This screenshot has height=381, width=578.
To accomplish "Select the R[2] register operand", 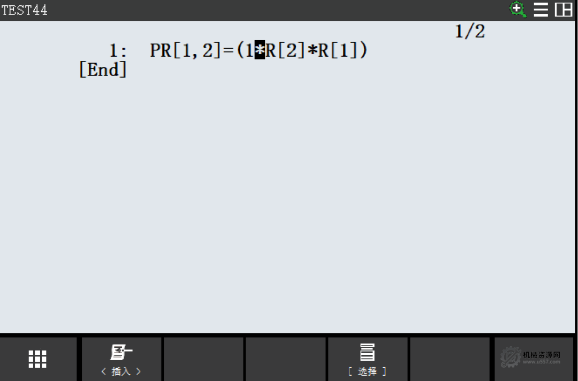I will tap(285, 50).
